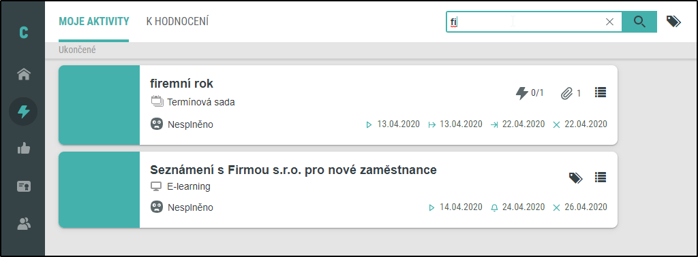Click the paperclip attachments icon
This screenshot has height=257, width=698.
566,93
